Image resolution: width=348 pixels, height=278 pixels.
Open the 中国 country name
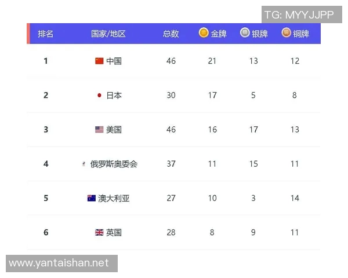(x=114, y=61)
